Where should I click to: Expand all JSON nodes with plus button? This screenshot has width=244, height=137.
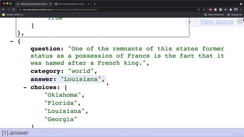189,22
